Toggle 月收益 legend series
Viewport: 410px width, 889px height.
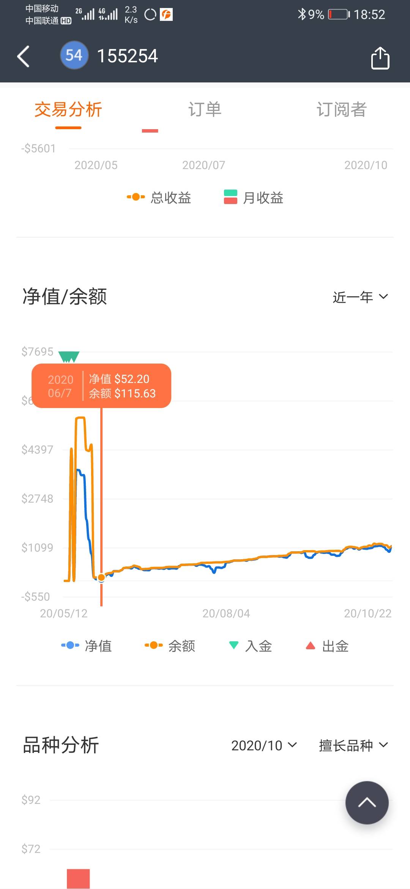[254, 198]
